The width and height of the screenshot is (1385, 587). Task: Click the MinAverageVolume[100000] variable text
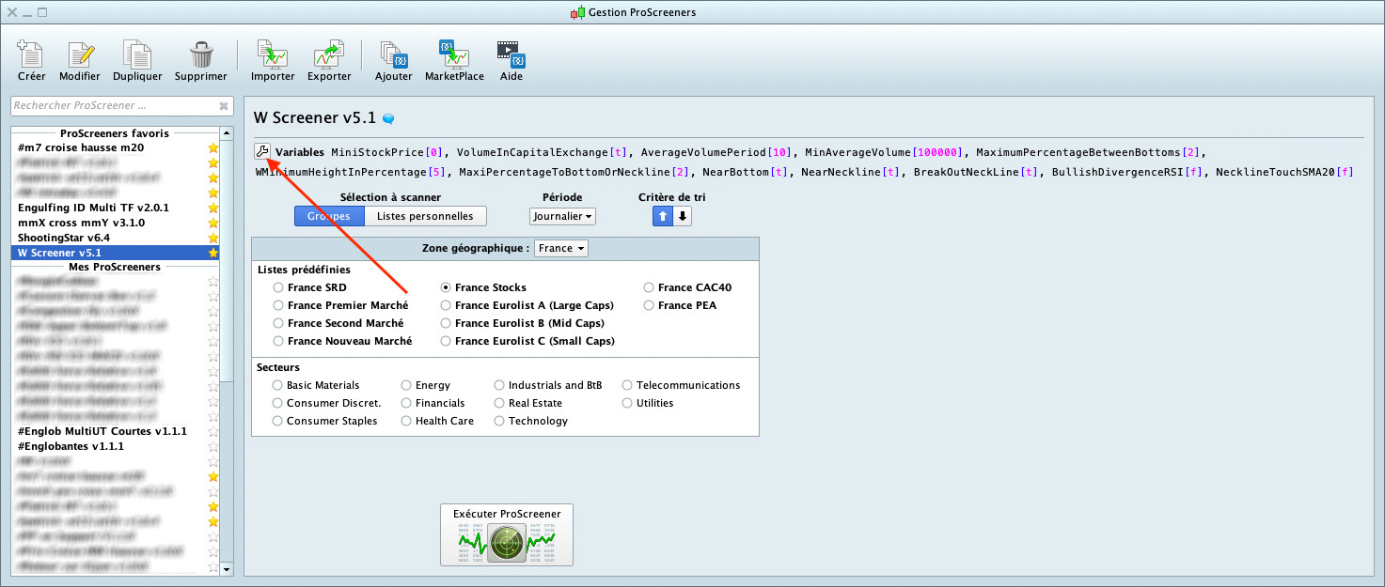(884, 152)
